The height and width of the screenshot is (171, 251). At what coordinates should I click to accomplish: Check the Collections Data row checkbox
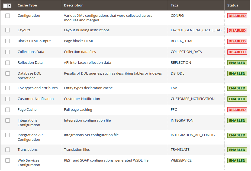[x=8, y=52]
